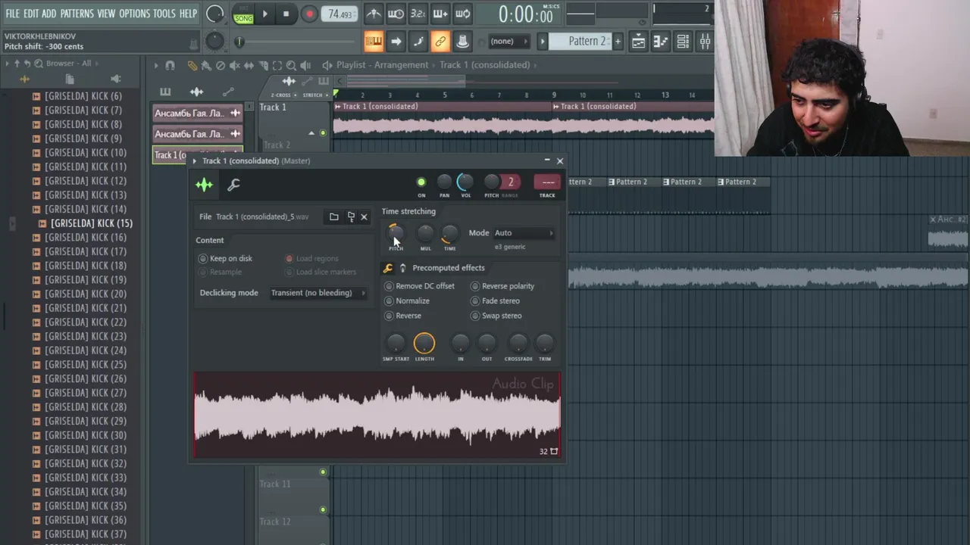The height and width of the screenshot is (545, 970).
Task: Open the EDIT menu
Action: coord(31,14)
